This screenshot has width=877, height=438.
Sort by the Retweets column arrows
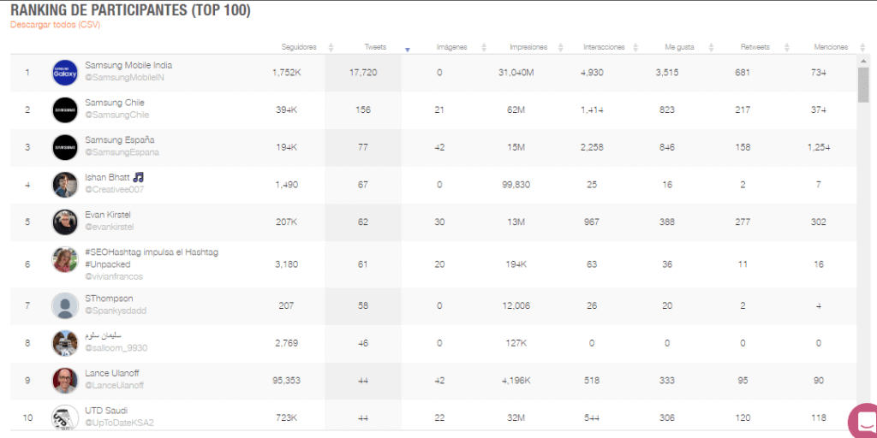[x=787, y=48]
